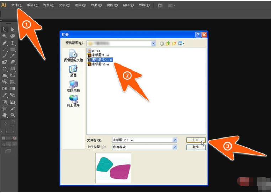
Task: Open the 文件类型 format dropdown
Action: 175,147
